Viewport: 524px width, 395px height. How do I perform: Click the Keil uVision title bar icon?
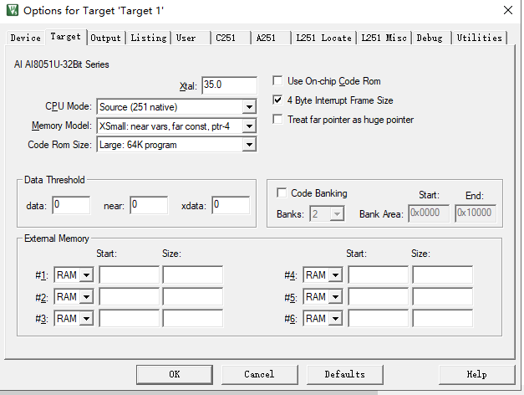pyautogui.click(x=13, y=10)
